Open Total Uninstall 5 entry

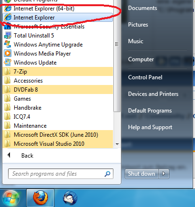tap(58, 36)
